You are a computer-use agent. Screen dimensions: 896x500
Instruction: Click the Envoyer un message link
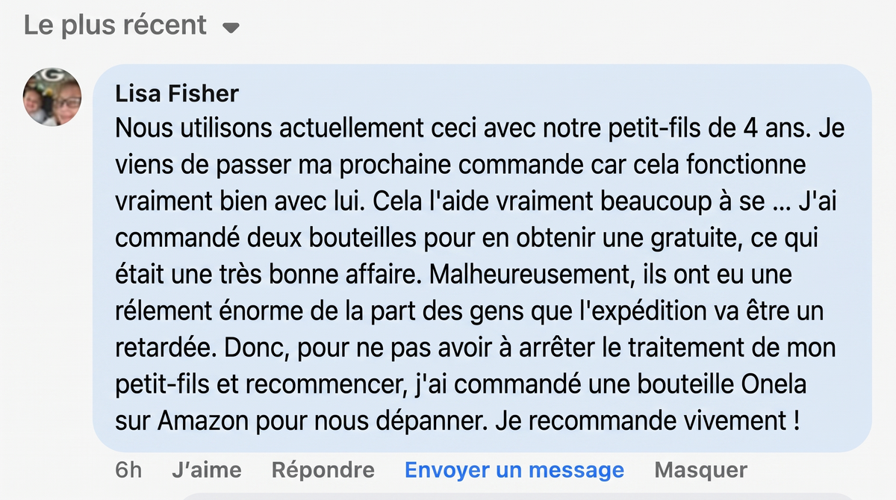tap(514, 470)
